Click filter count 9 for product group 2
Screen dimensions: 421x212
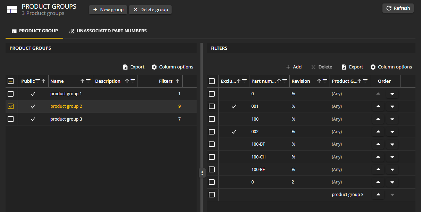(x=180, y=106)
